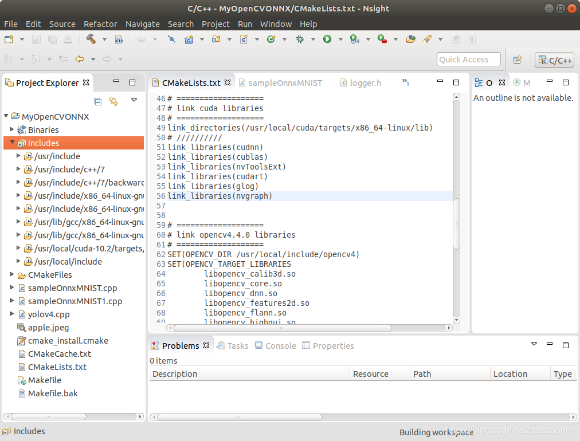This screenshot has width=580, height=441.
Task: Click the Open Perspective icon
Action: point(518,60)
